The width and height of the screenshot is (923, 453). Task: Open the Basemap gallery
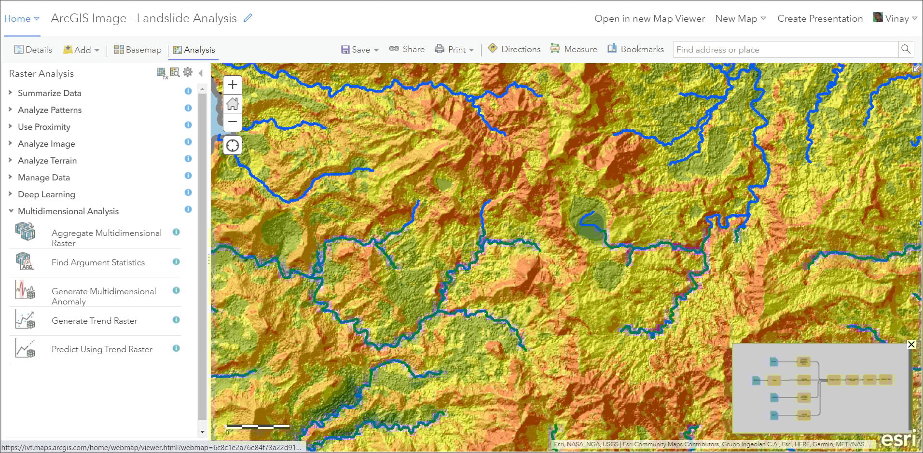[x=138, y=49]
